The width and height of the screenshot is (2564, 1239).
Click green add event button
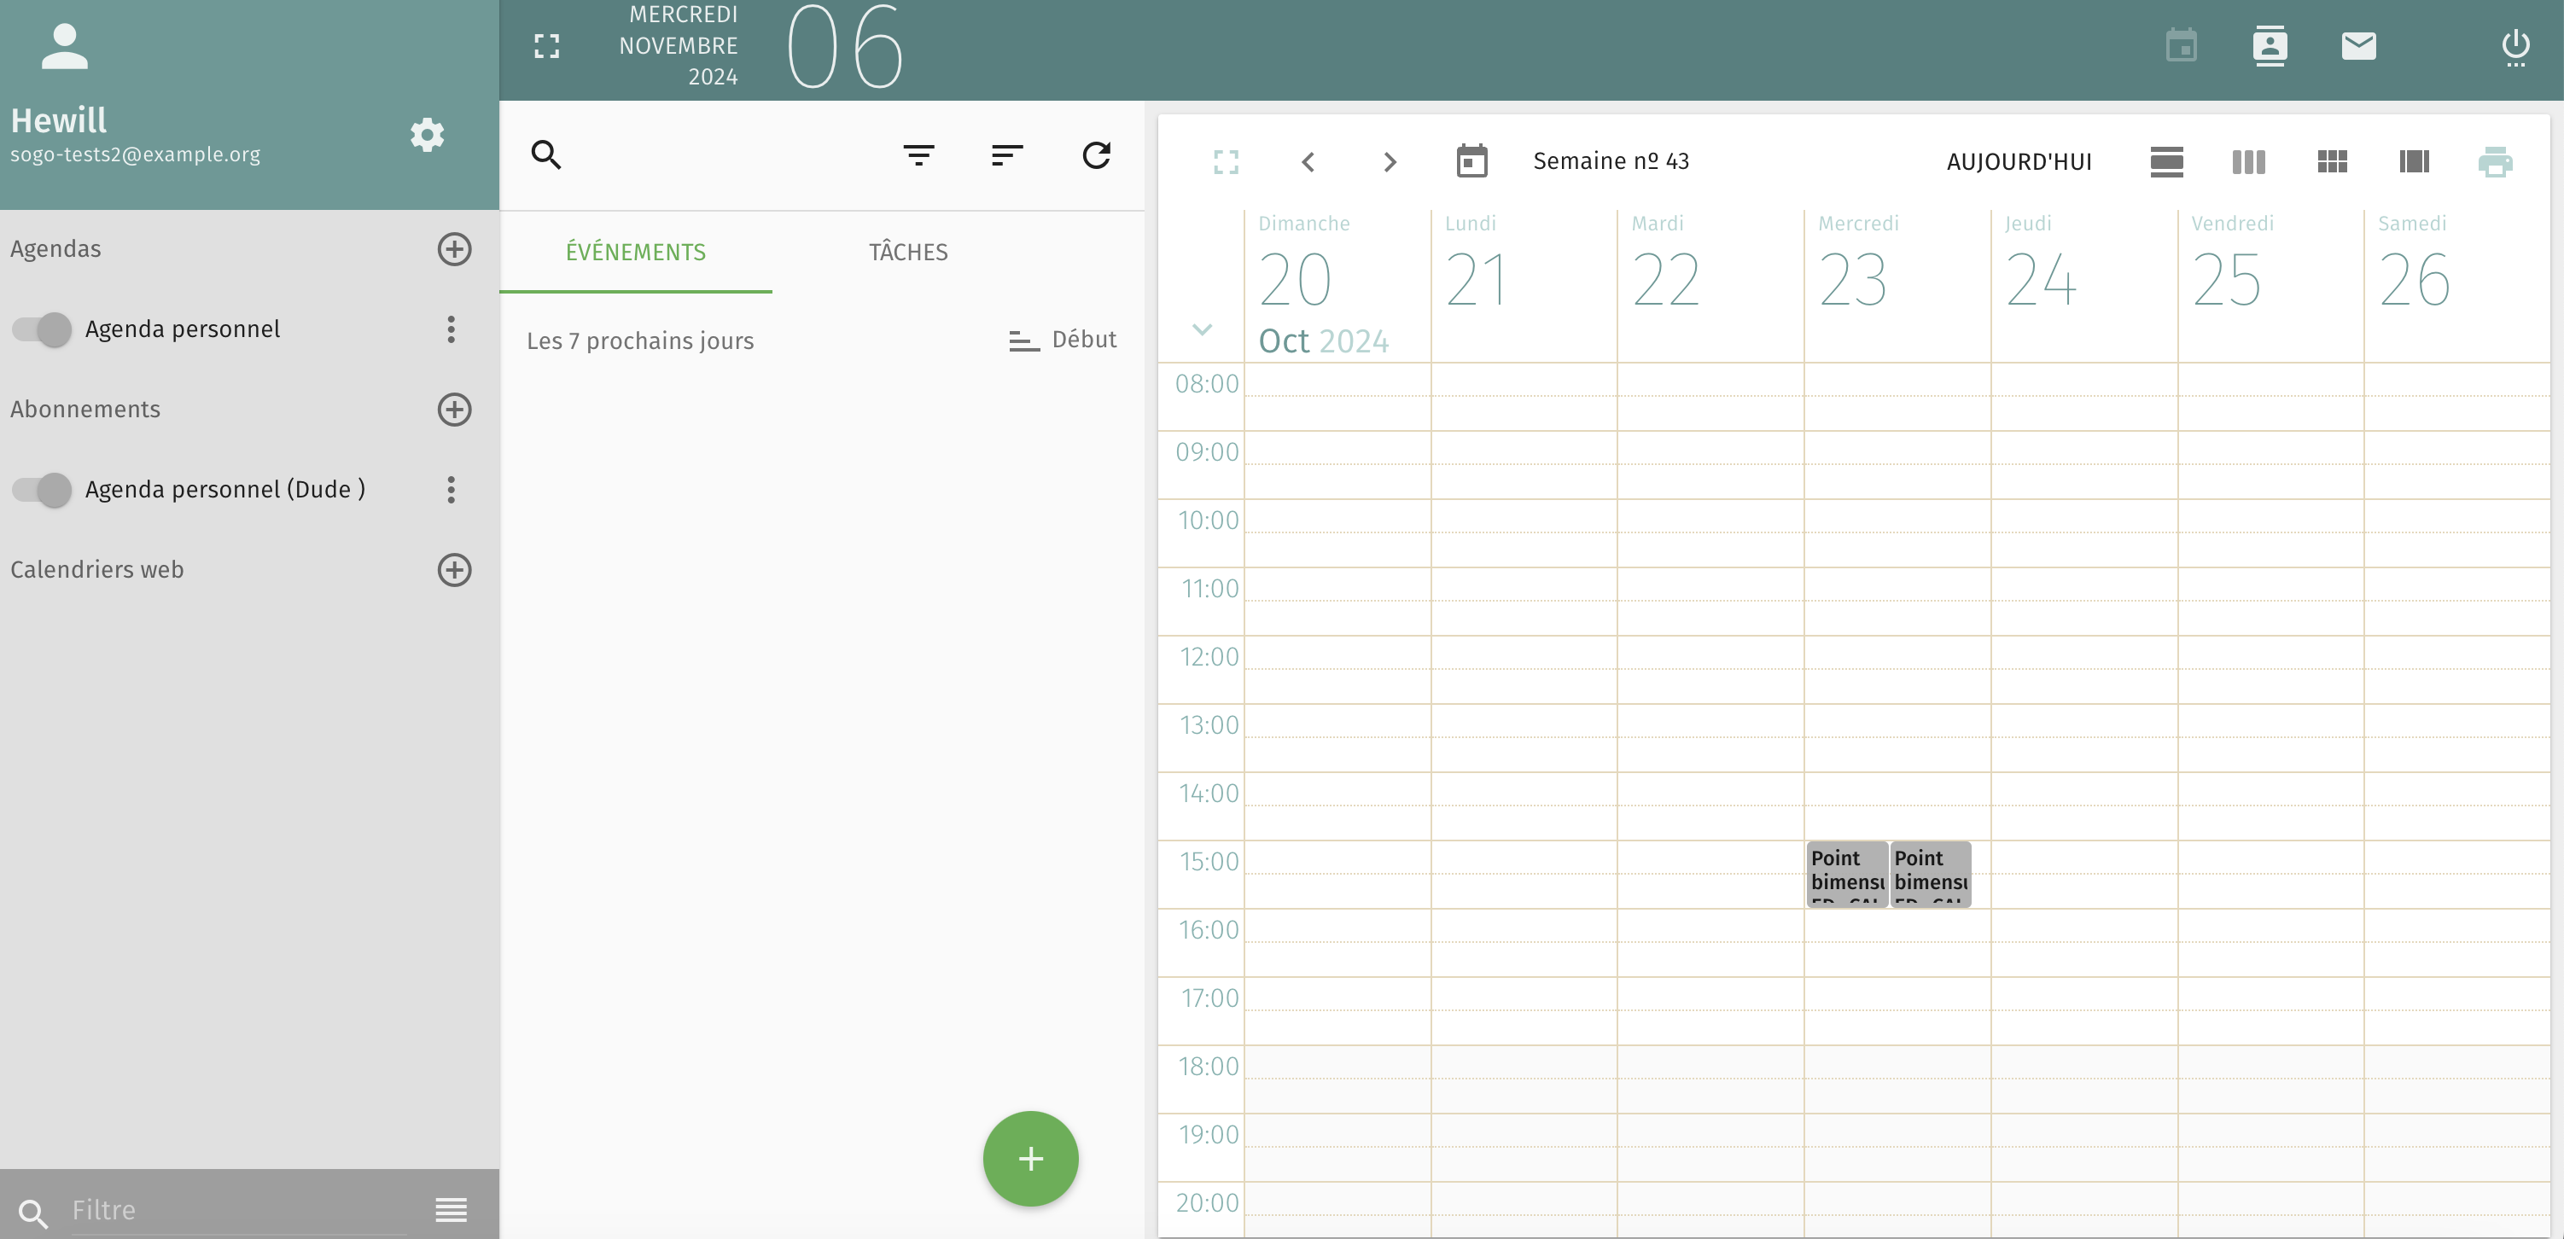[x=1030, y=1159]
